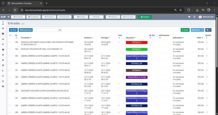Open the megaphone icon in left sidebar
The image size is (218, 115).
click(x=3, y=44)
